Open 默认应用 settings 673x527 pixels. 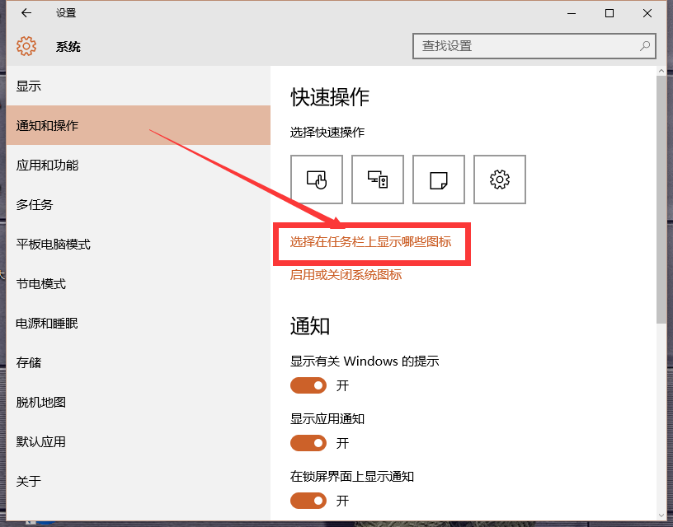[139, 441]
